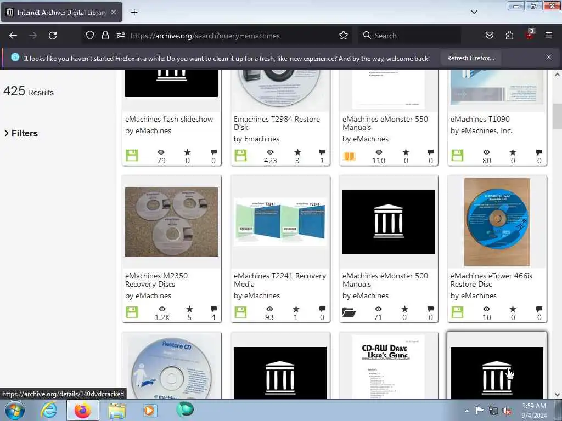Open the Windows Start menu

15,410
